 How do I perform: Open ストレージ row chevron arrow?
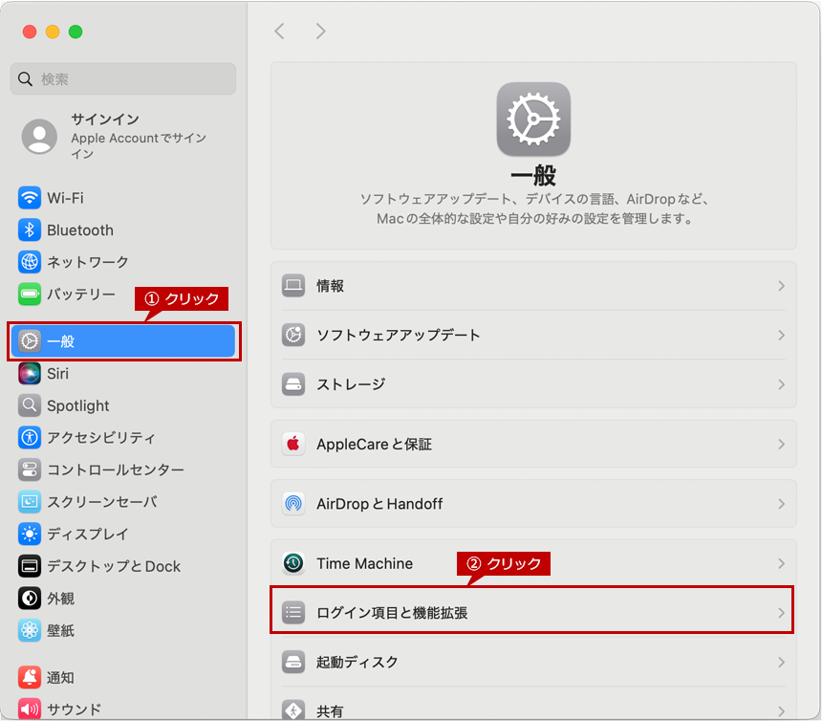click(x=781, y=384)
